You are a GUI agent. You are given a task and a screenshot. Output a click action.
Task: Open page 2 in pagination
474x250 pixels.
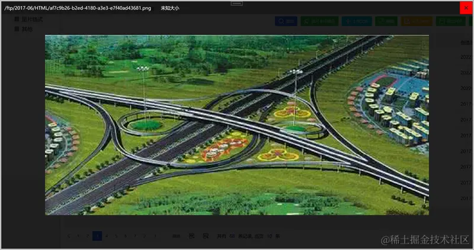[87, 236]
